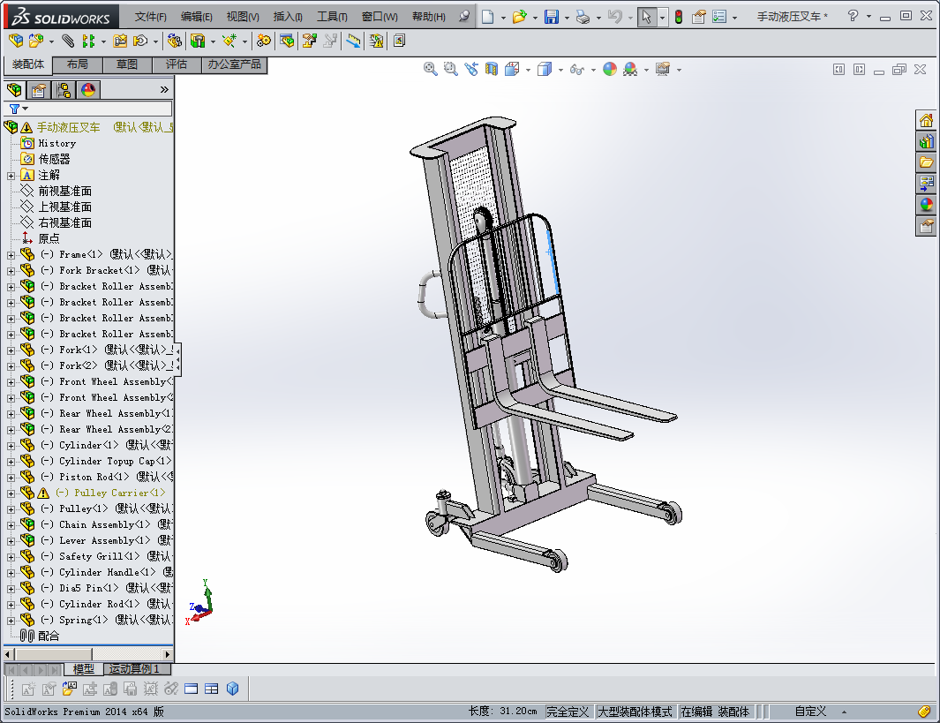Click the Exploded View icon

click(x=307, y=41)
